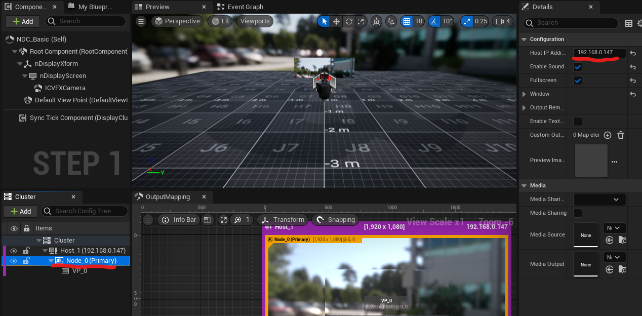Focus the Components search field
The width and height of the screenshot is (642, 316).
click(x=86, y=21)
